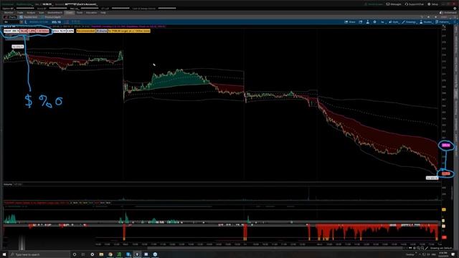Open the Drawing set Default selector

(x=442, y=248)
